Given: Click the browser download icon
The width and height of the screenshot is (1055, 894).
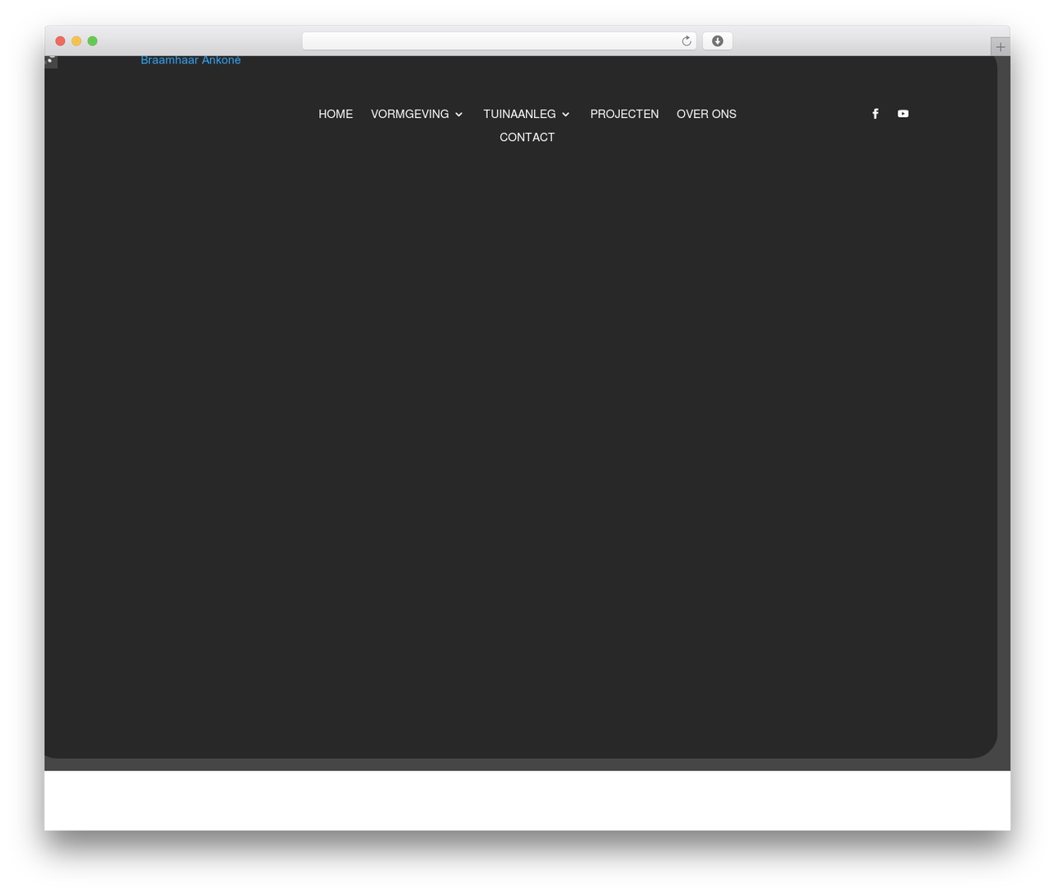Looking at the screenshot, I should (717, 41).
